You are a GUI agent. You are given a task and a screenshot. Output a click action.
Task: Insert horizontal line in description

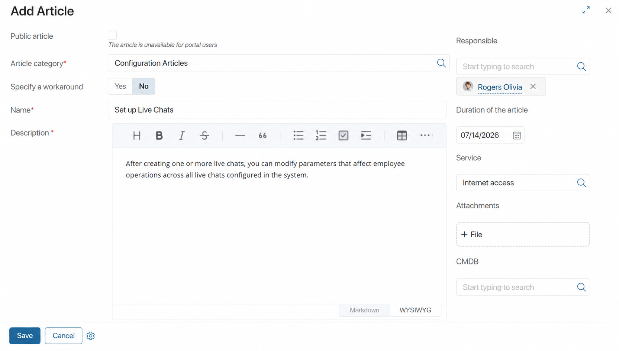click(x=240, y=136)
